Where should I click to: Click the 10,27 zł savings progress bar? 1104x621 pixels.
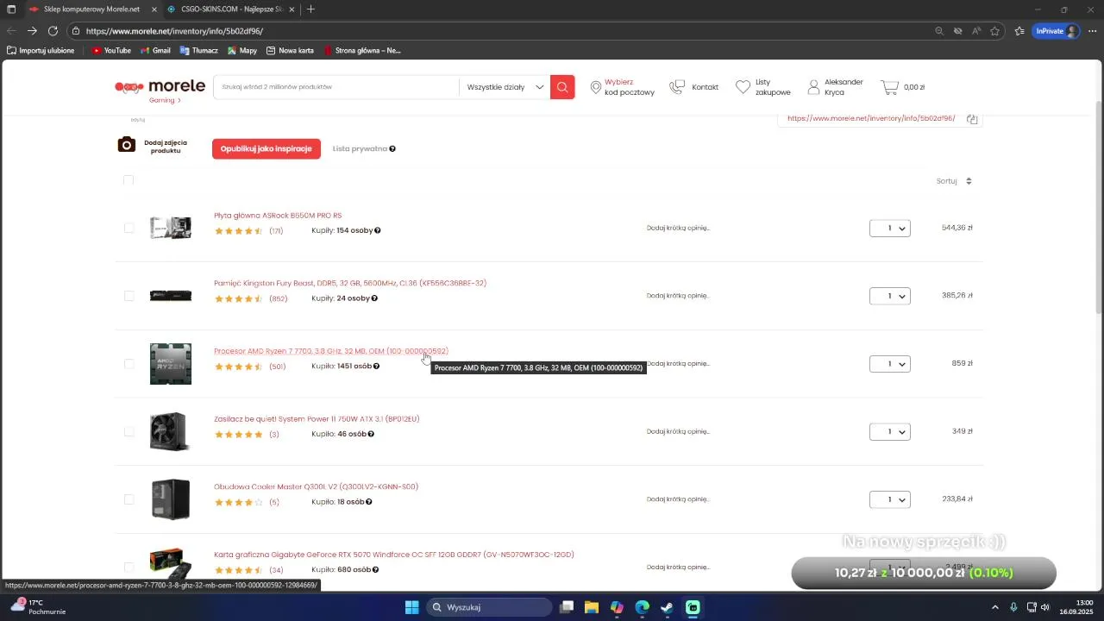pos(924,573)
